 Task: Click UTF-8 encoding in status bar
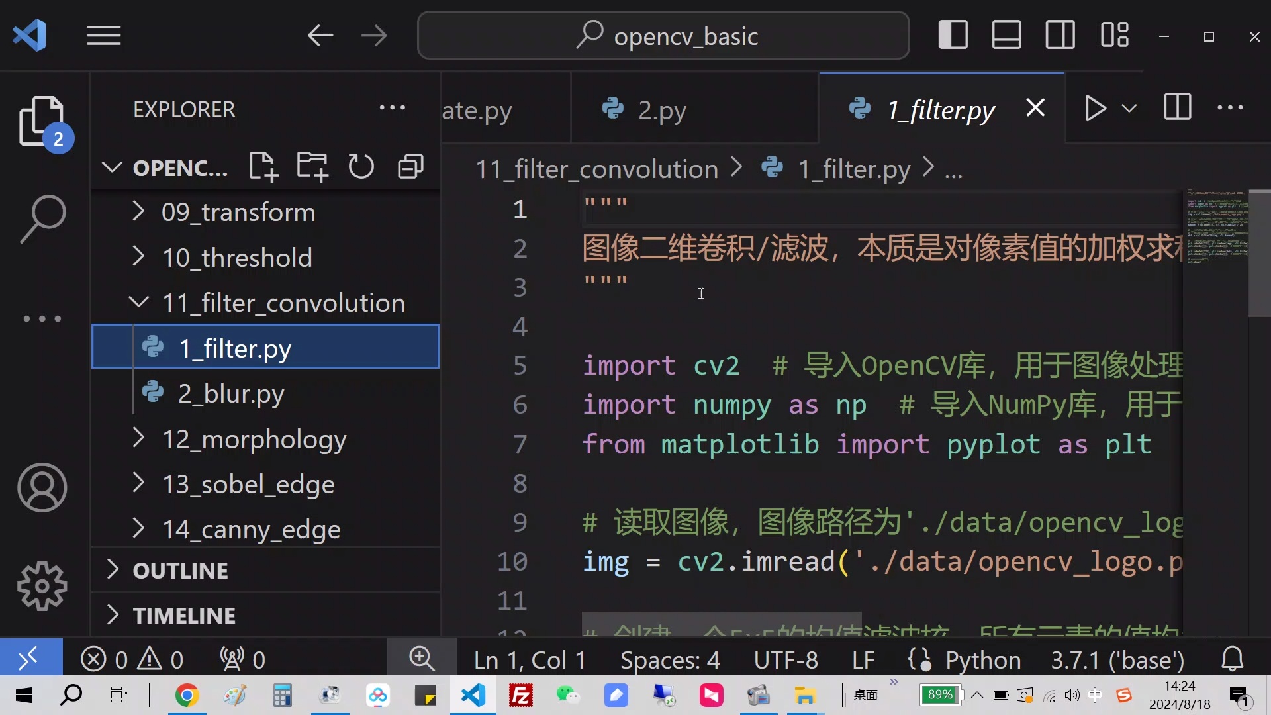click(786, 659)
